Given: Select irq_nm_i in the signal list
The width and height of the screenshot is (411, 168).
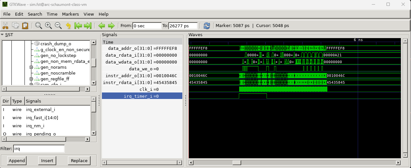Looking at the screenshot, I should [46, 126].
